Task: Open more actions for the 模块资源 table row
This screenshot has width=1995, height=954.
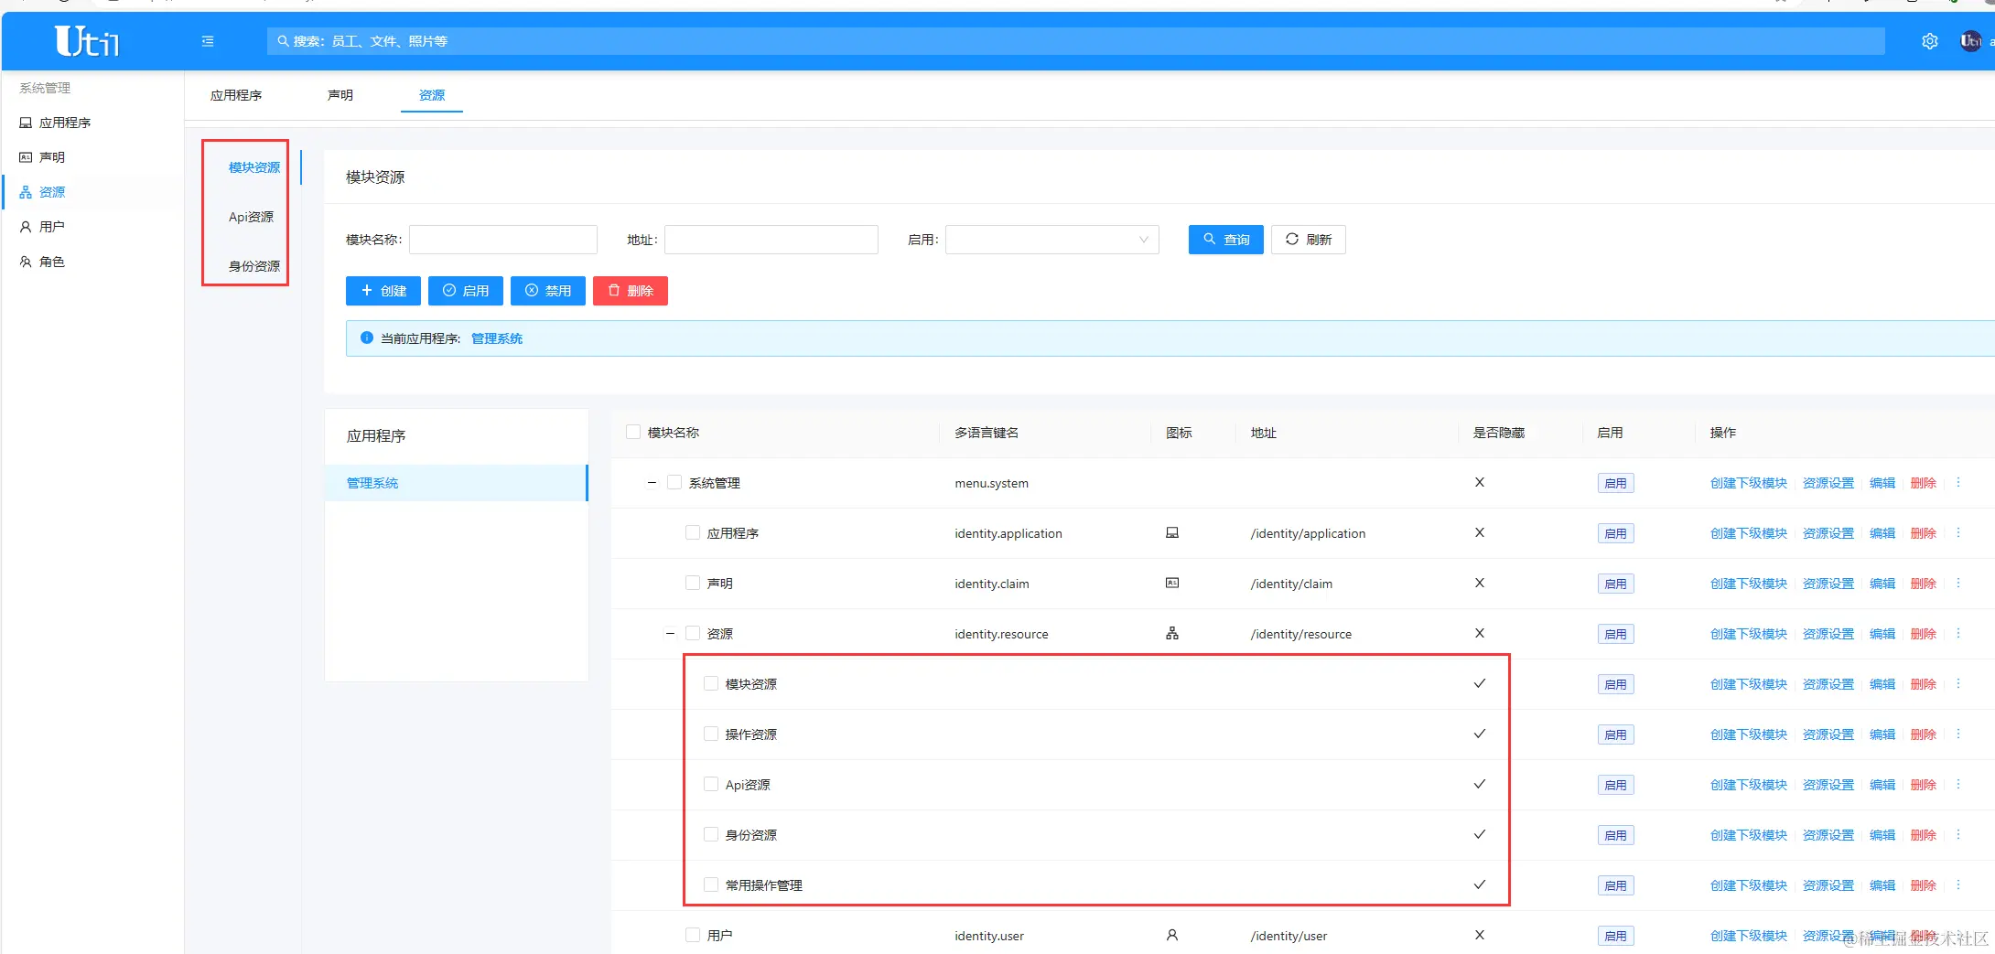Action: tap(1958, 684)
